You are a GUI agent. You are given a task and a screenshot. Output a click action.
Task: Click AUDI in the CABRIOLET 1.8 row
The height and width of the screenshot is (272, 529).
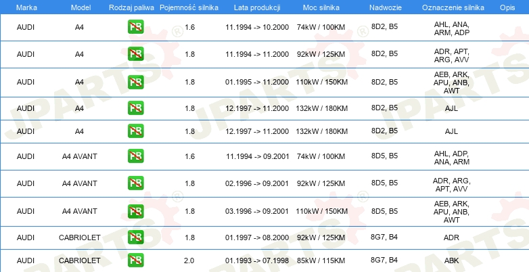pyautogui.click(x=26, y=237)
